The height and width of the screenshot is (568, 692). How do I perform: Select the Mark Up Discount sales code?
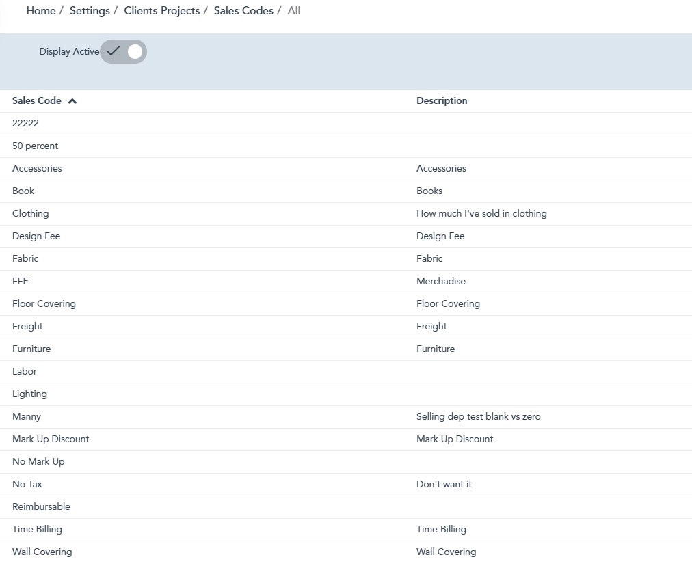click(x=51, y=439)
